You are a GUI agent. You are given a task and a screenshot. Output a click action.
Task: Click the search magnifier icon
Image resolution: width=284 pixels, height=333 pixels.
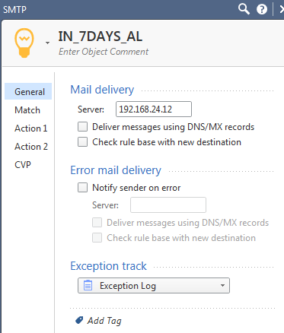click(244, 9)
